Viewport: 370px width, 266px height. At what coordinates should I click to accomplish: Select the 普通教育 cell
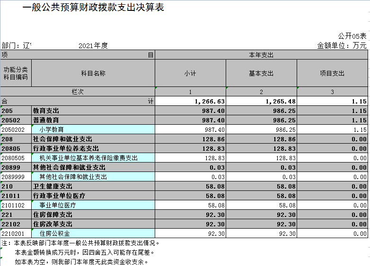point(93,120)
